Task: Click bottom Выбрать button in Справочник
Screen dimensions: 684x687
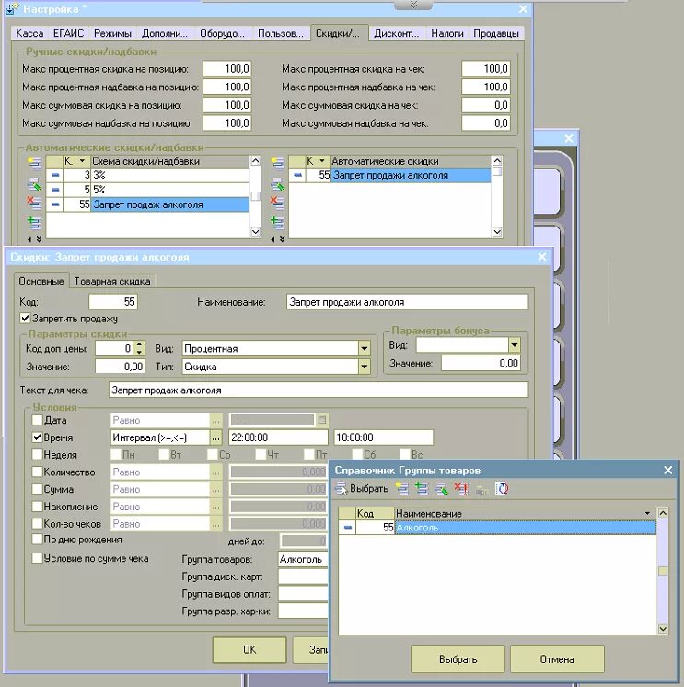Action: (x=458, y=659)
